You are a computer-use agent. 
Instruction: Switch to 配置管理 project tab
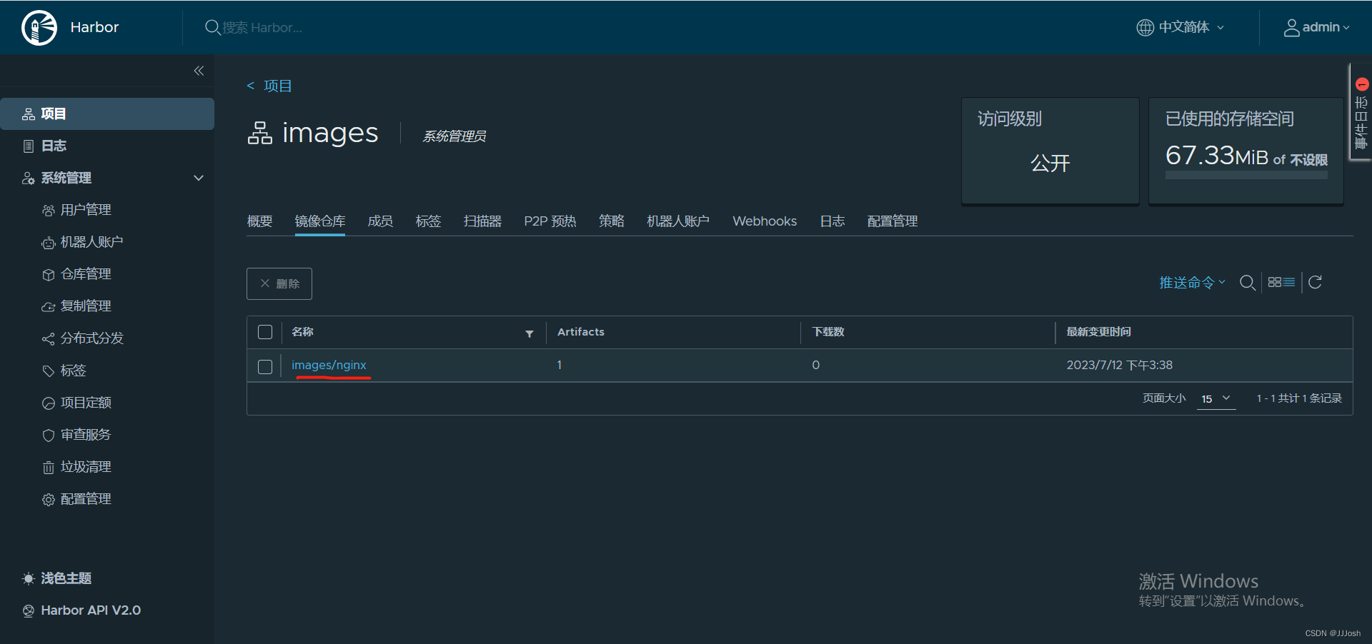[893, 221]
